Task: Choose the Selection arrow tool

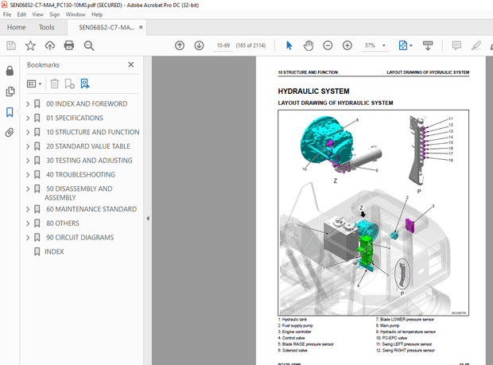Action: coord(289,45)
